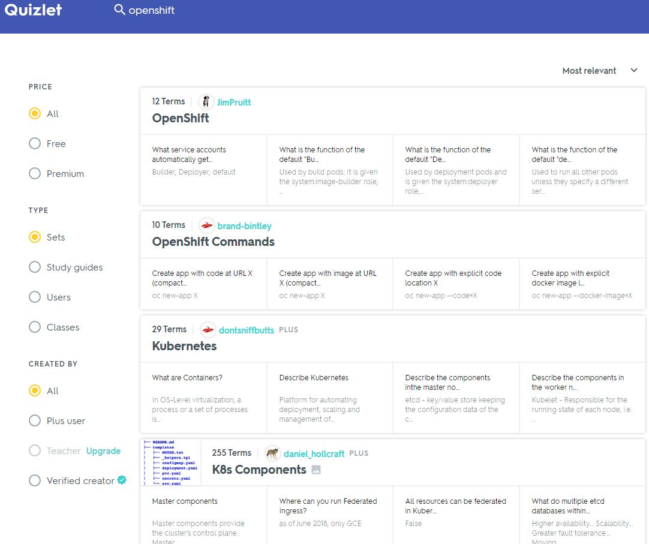Click the 'Describe Kubernetes' card

[x=330, y=398]
